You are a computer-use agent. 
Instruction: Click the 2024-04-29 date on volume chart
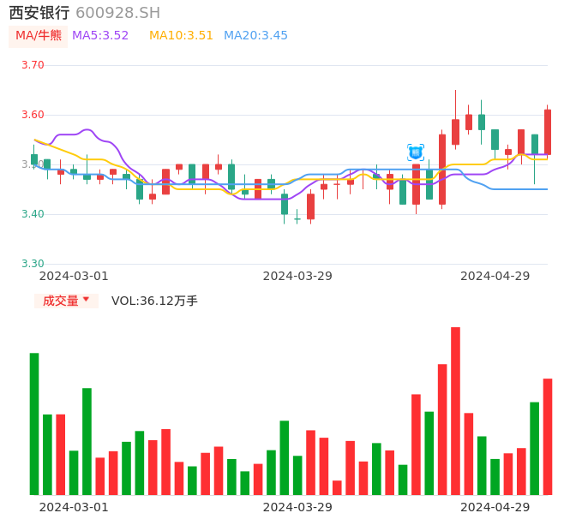tap(495, 507)
